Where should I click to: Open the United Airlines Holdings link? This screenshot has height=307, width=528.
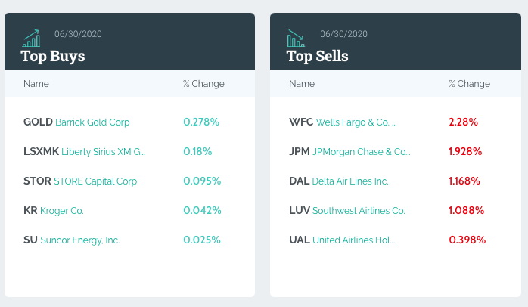[353, 240]
